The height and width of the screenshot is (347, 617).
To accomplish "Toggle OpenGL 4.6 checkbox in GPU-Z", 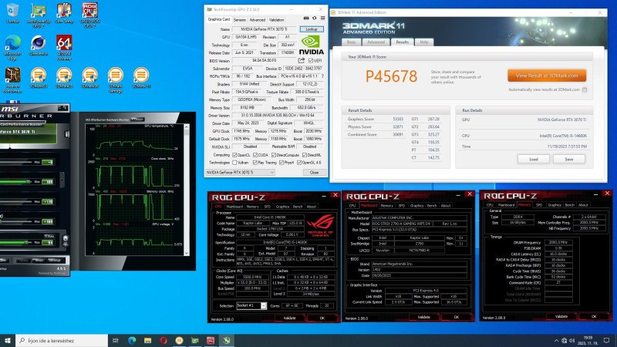I will (x=299, y=163).
